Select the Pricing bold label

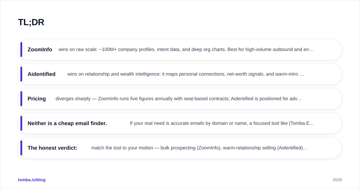(x=37, y=99)
